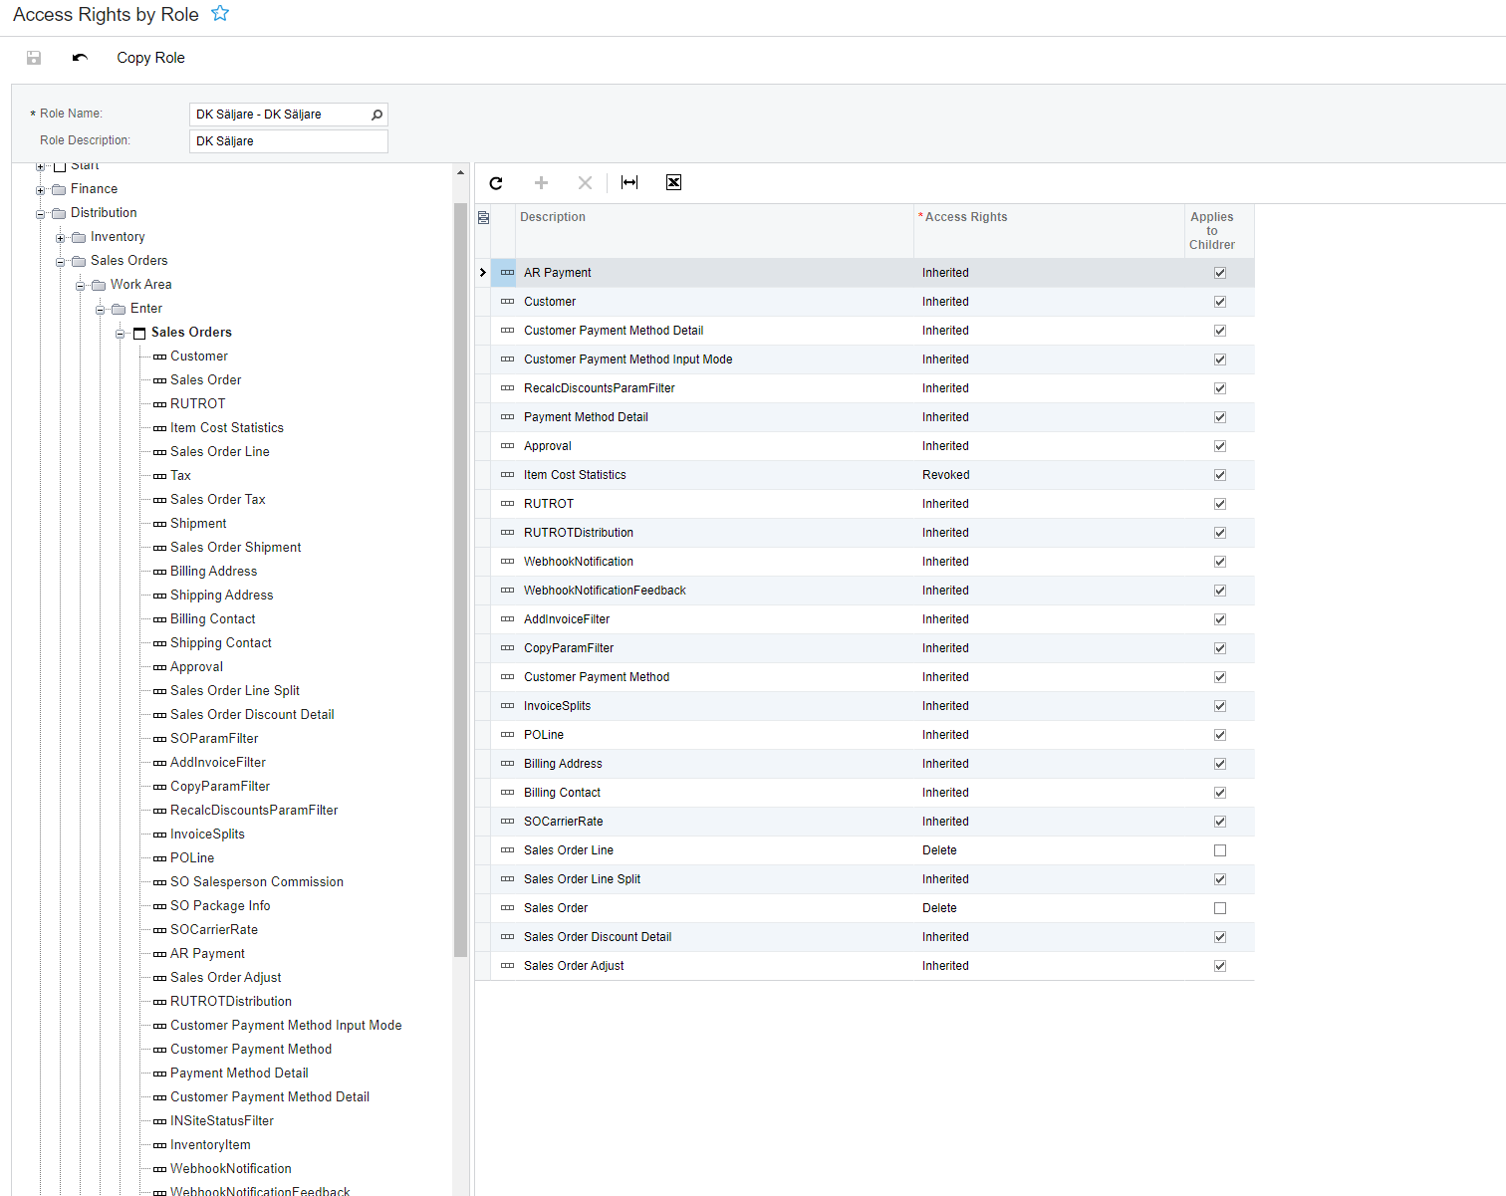This screenshot has height=1196, width=1506.
Task: Click the Delete row X icon
Action: click(585, 183)
